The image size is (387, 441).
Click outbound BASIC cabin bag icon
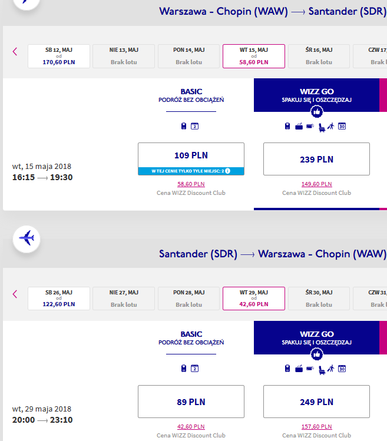pos(184,126)
